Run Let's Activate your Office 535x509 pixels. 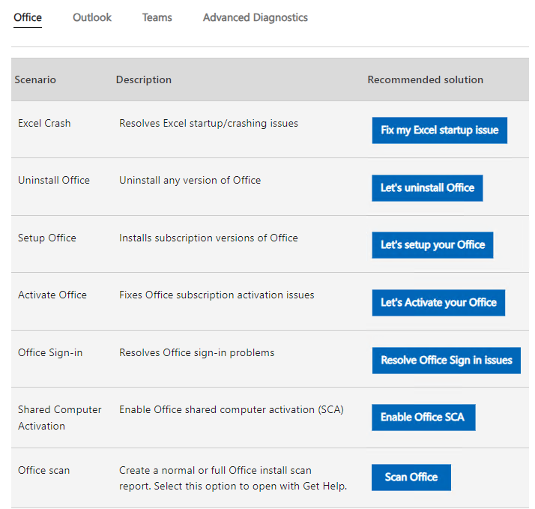[438, 303]
